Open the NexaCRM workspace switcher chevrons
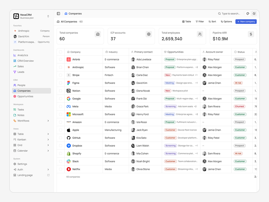The width and height of the screenshot is (269, 202). click(48, 16)
